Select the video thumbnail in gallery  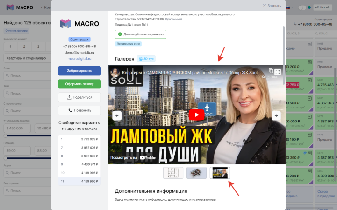(220, 173)
